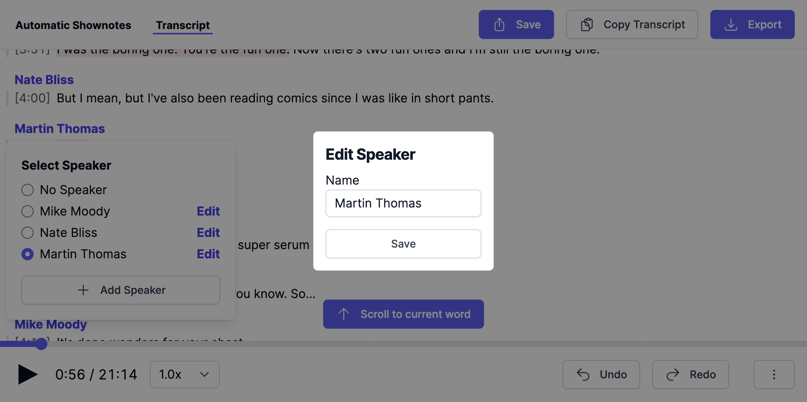Click the Copy Transcript clipboard icon

[x=587, y=24]
